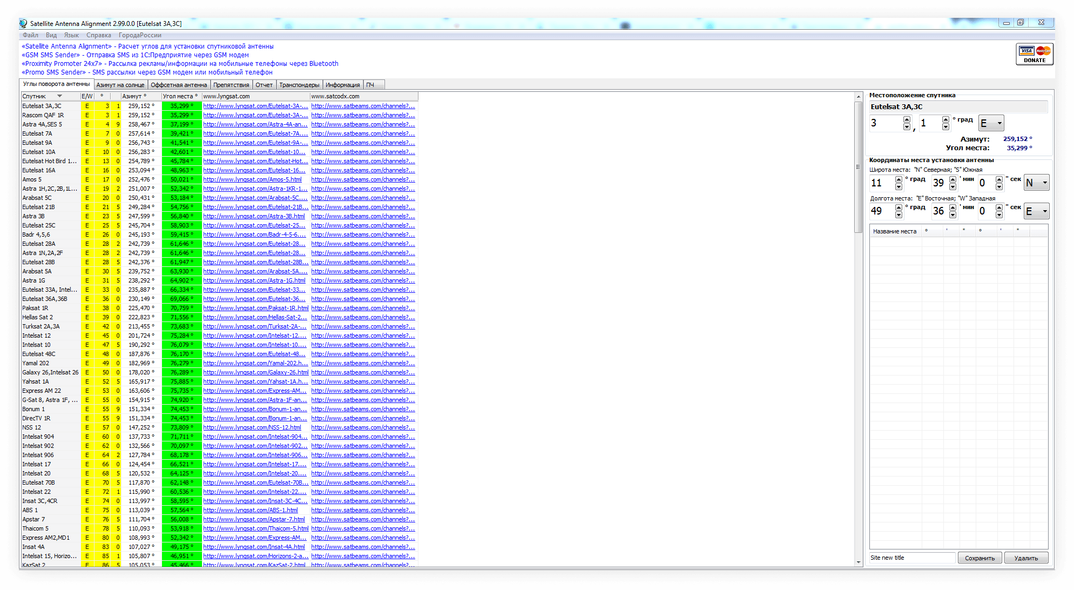Select the Astra 4A,SES 5 satellite row

pyautogui.click(x=219, y=124)
